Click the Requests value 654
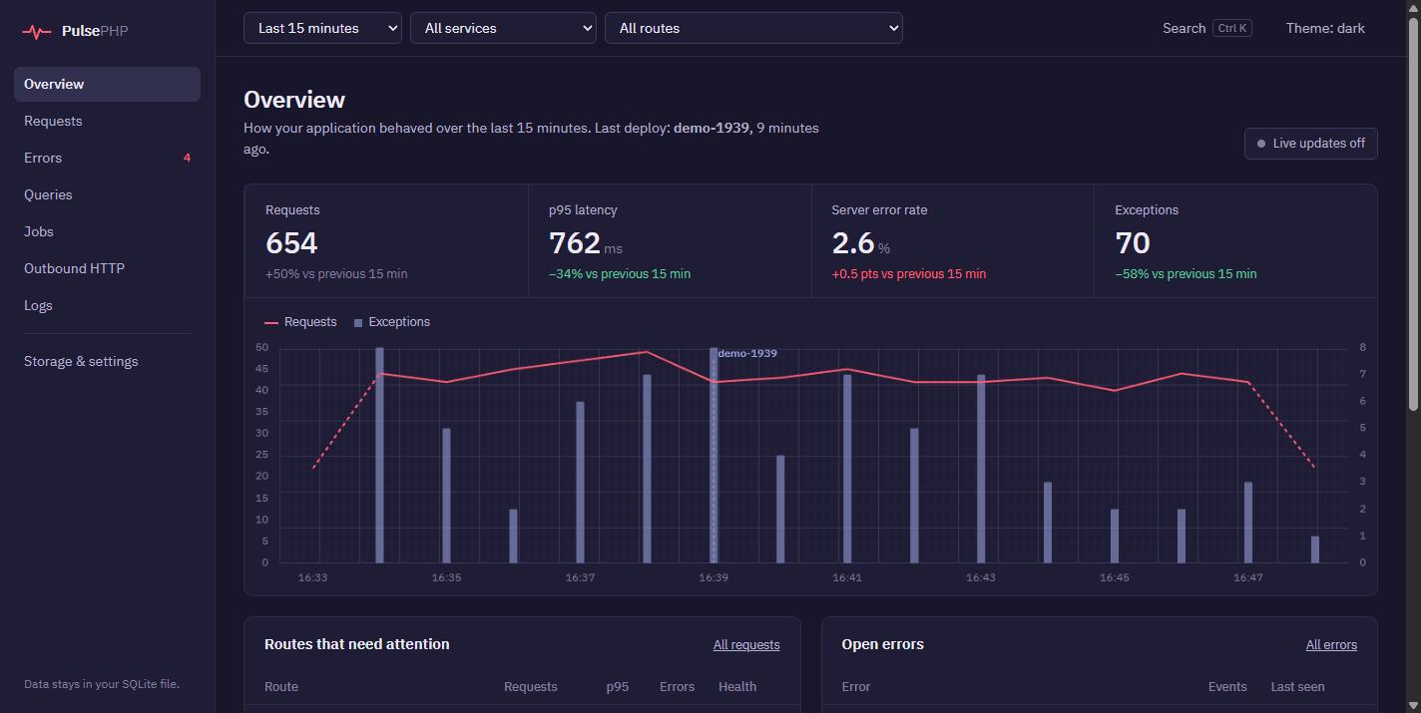Screen dimensions: 1421x713 (291, 243)
